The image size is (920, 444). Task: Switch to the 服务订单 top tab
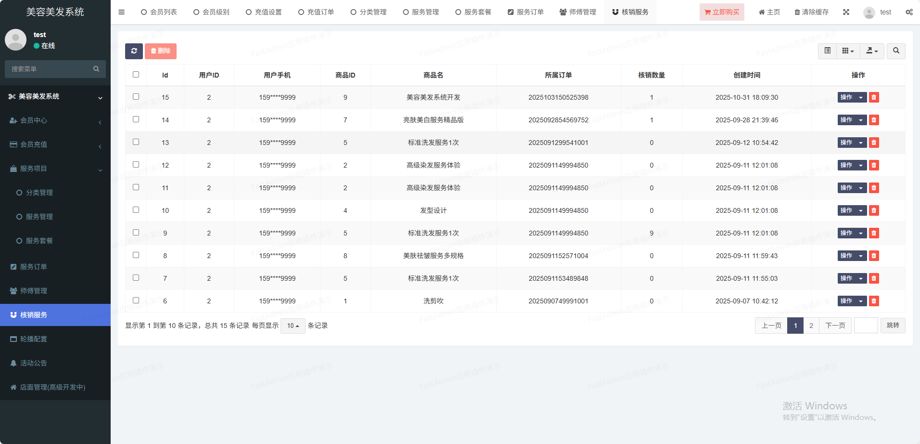pos(525,12)
